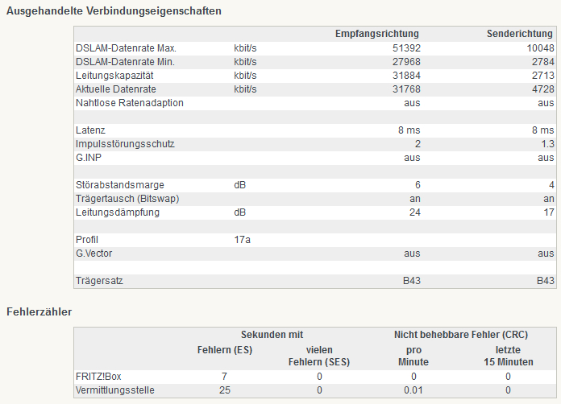The width and height of the screenshot is (561, 404).
Task: Click the Störabstandsmarge receive value 6
Action: [418, 185]
